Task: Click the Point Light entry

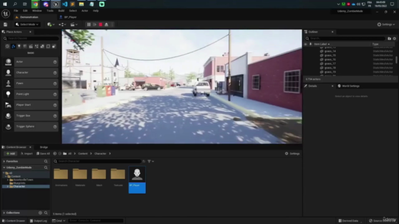Action: point(31,94)
